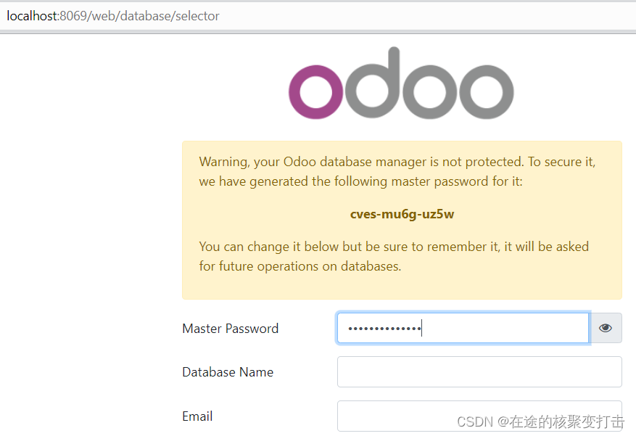The image size is (636, 436).
Task: Click the gray "d" letter in the Odoo logo
Action: (x=373, y=83)
